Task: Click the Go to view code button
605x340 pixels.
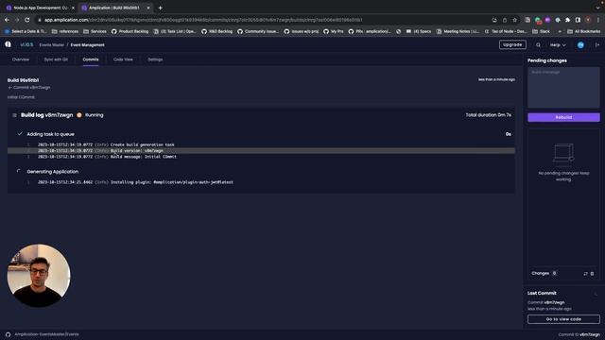Action: pyautogui.click(x=563, y=319)
